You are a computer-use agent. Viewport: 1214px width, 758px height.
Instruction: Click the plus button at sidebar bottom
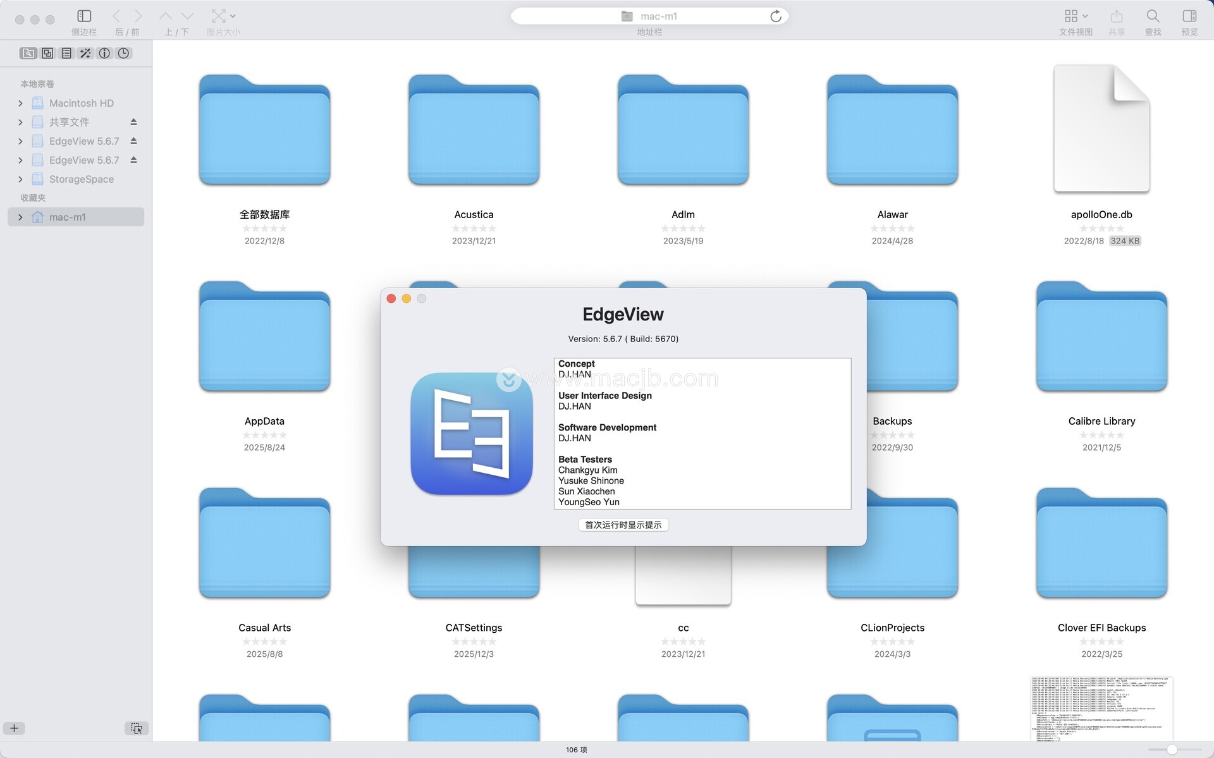point(14,728)
